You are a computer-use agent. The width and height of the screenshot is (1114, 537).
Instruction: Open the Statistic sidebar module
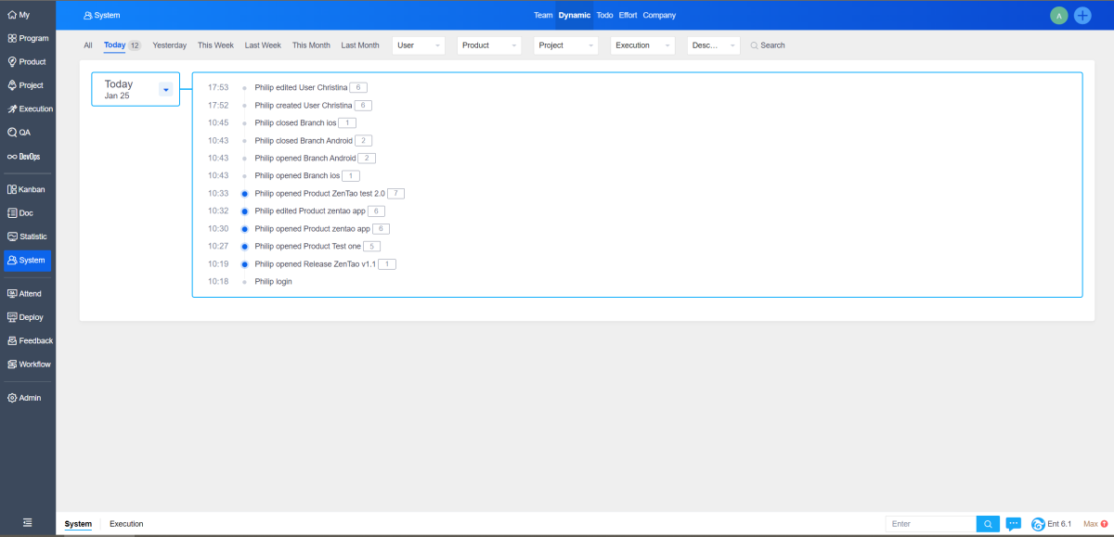[27, 237]
